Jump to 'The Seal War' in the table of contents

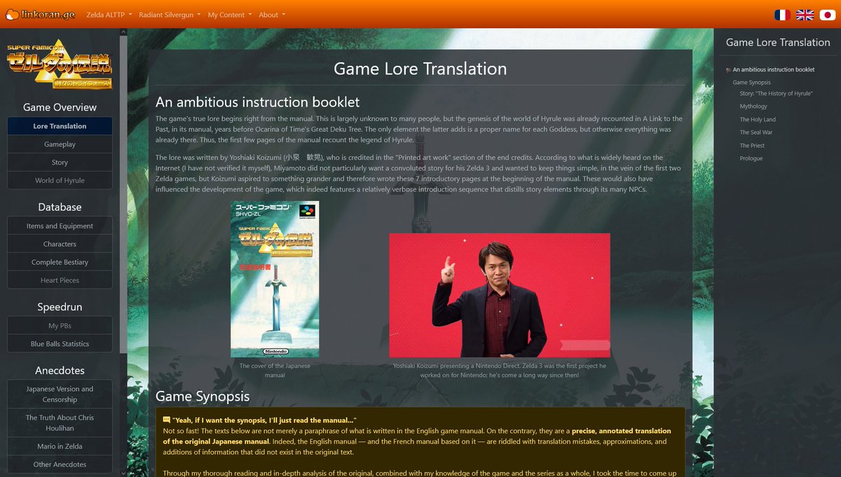(755, 132)
